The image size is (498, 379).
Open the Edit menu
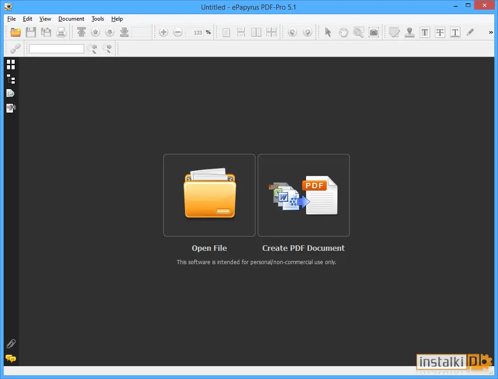[28, 19]
